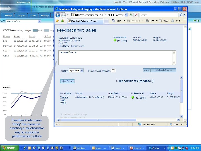Open search provider options dropdown arrow
The image size is (201, 151).
(x=185, y=15)
